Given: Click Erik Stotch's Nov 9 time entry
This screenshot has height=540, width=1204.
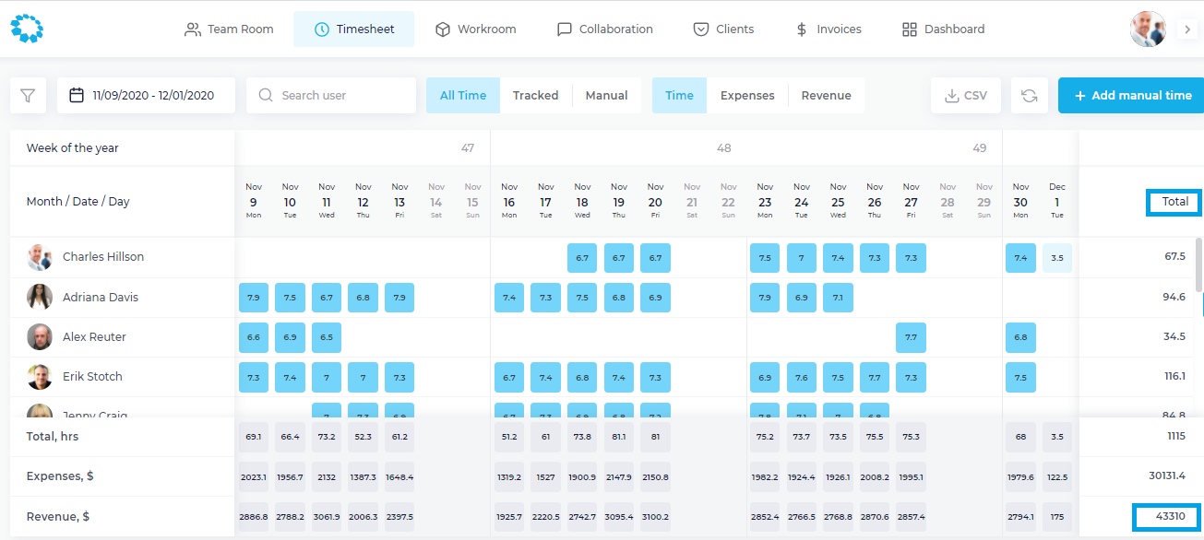Looking at the screenshot, I should [254, 377].
